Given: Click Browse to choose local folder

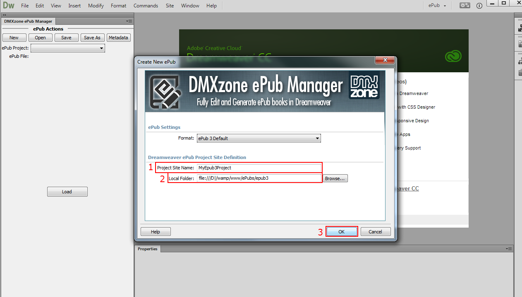Looking at the screenshot, I should click(335, 178).
